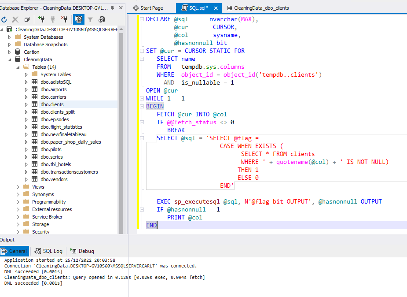Image resolution: width=407 pixels, height=297 pixels.
Task: Click the dbo.episodes table icon
Action: (34, 119)
